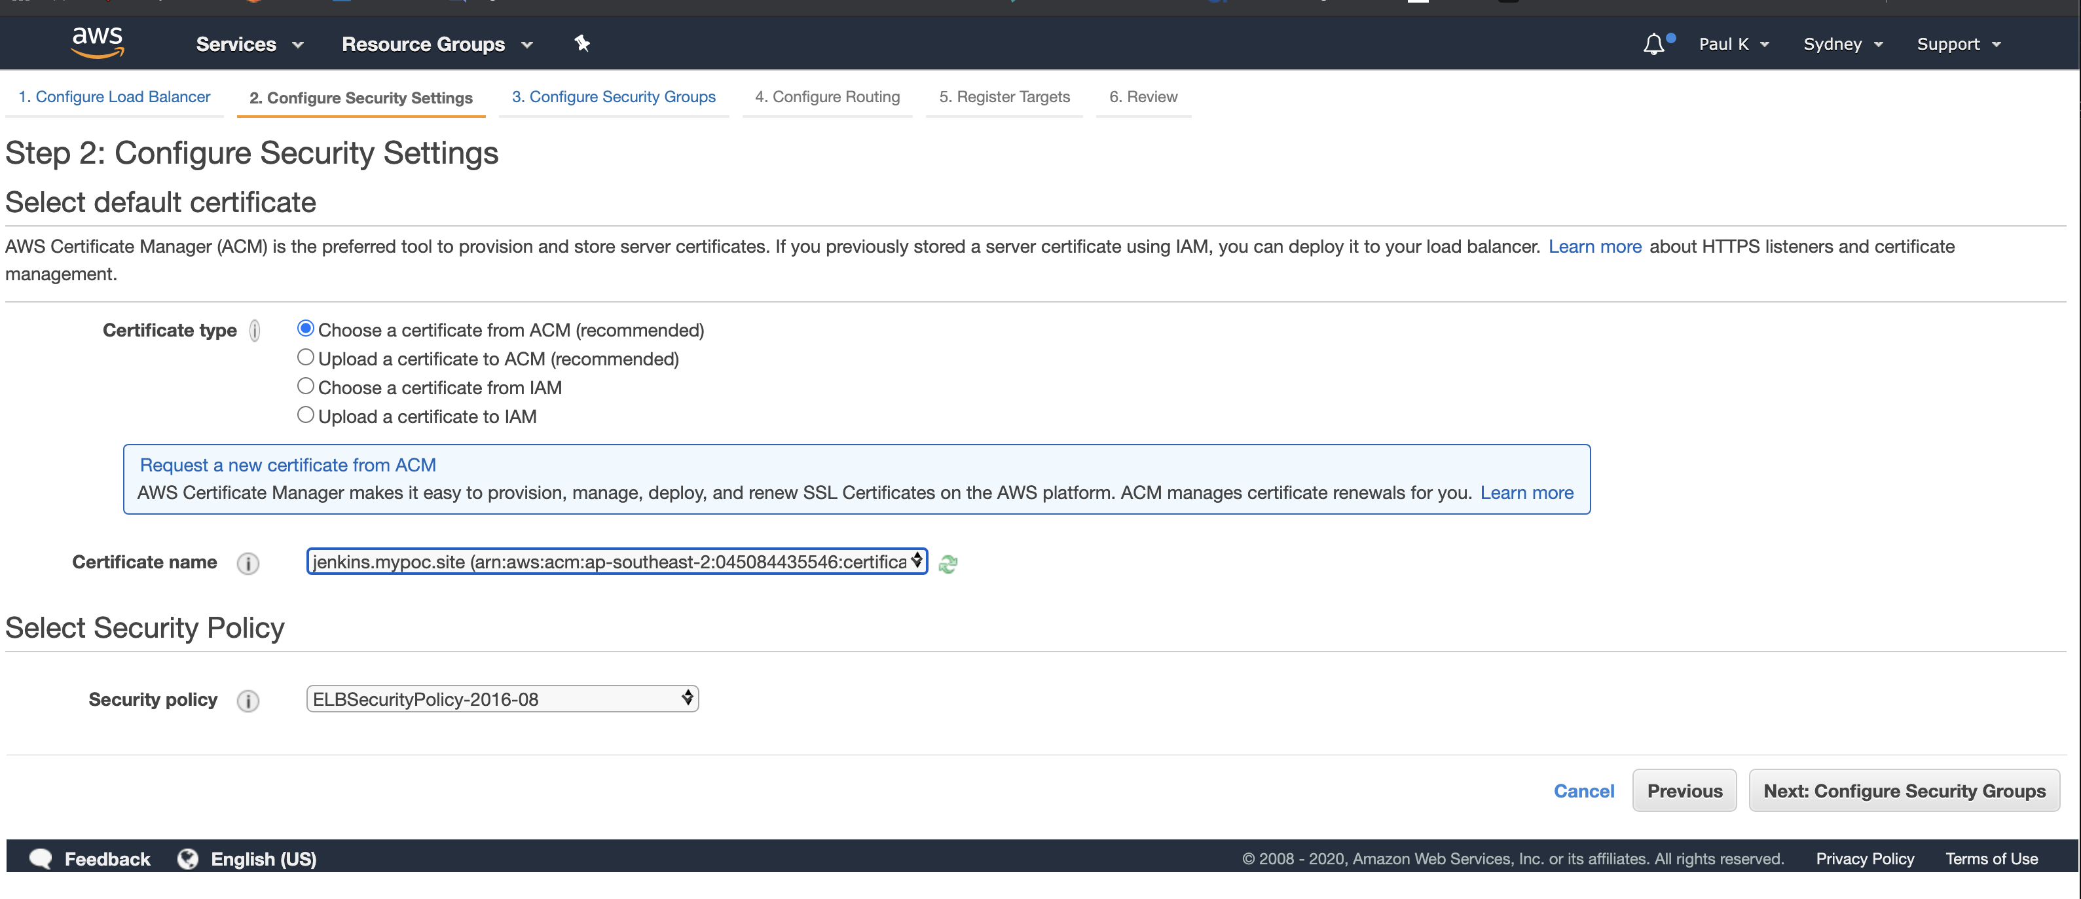Cancel the load balancer wizard
This screenshot has width=2081, height=899.
1583,791
